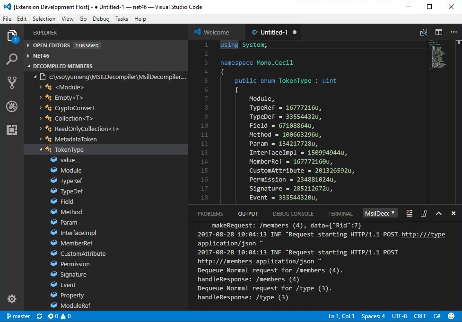Click the Ln 1, Col 1 status item
This screenshot has height=322, width=462.
click(x=341, y=316)
